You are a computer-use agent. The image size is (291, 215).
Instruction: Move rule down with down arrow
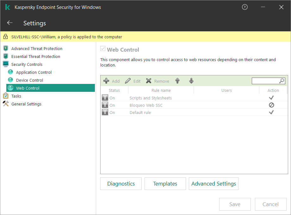pyautogui.click(x=191, y=81)
